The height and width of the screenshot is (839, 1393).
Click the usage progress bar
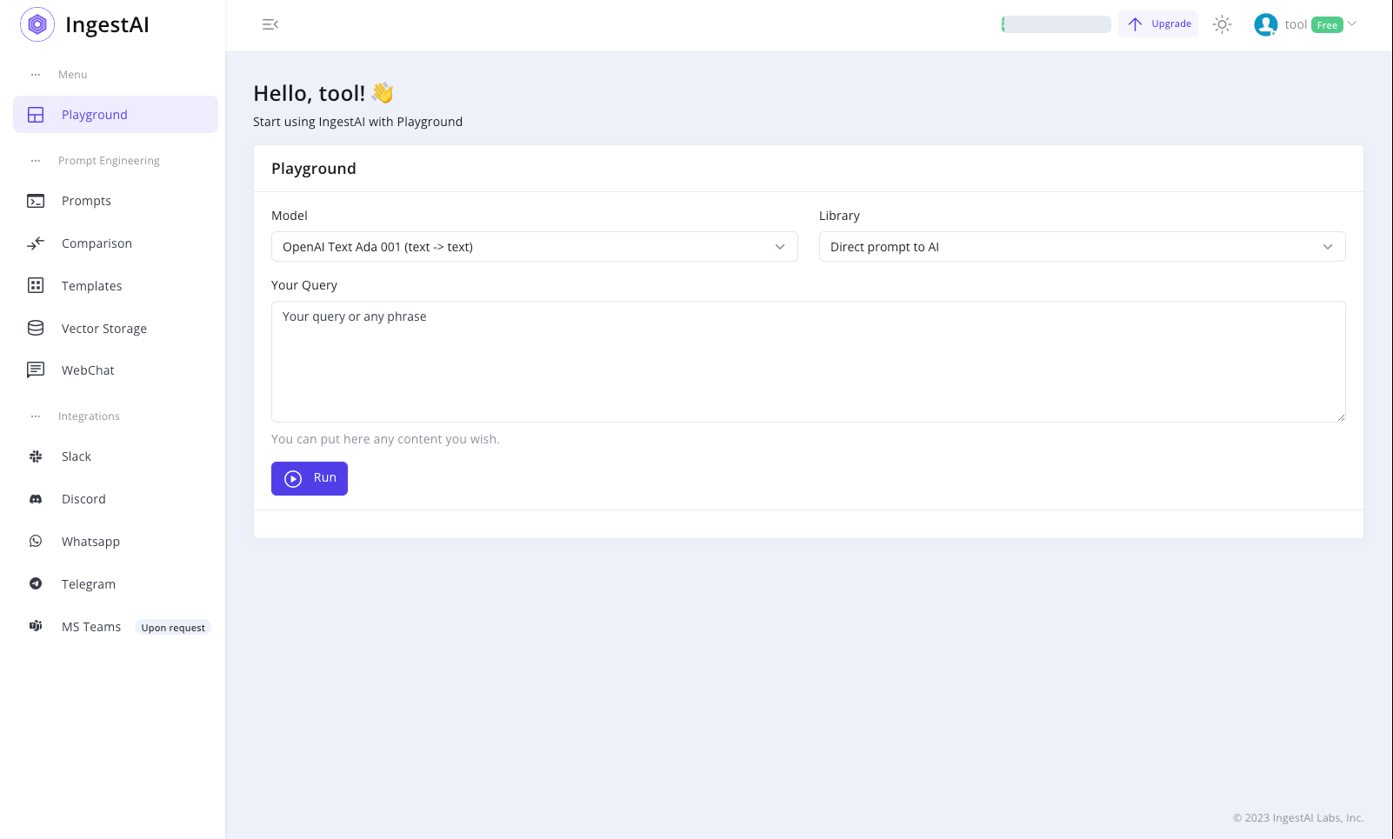point(1056,24)
